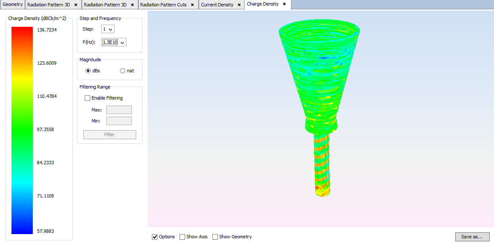Close the Radiation Pattern Cuts tab
The image size is (494, 246).
pyautogui.click(x=192, y=5)
